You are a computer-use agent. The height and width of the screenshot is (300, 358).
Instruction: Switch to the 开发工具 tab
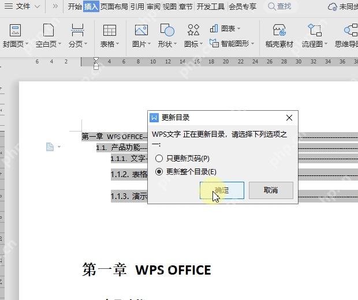coord(211,6)
